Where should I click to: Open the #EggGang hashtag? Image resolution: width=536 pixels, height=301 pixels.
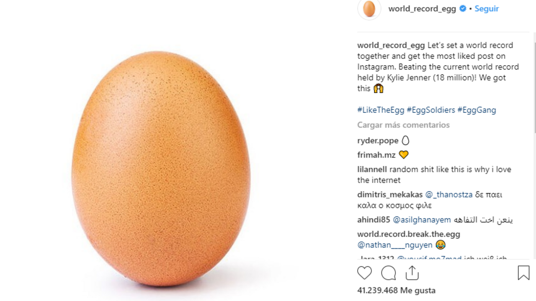tap(477, 110)
